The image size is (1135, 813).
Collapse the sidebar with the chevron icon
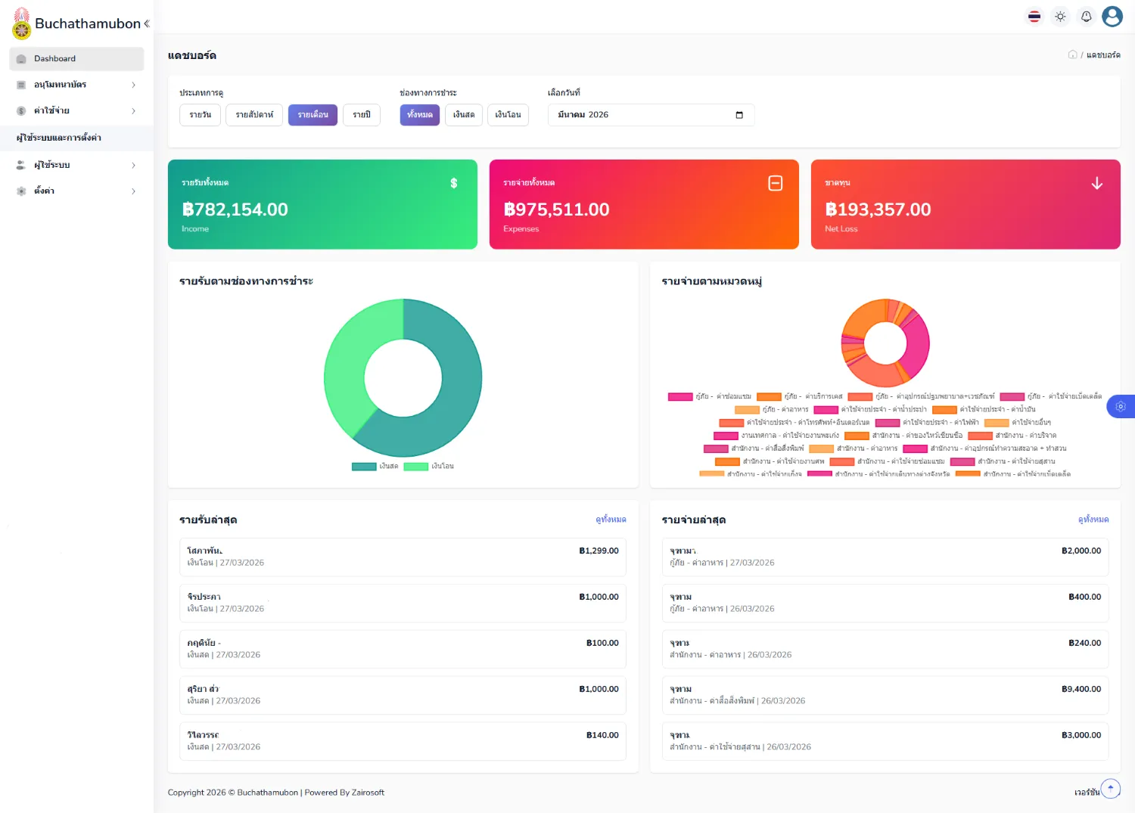pos(147,23)
